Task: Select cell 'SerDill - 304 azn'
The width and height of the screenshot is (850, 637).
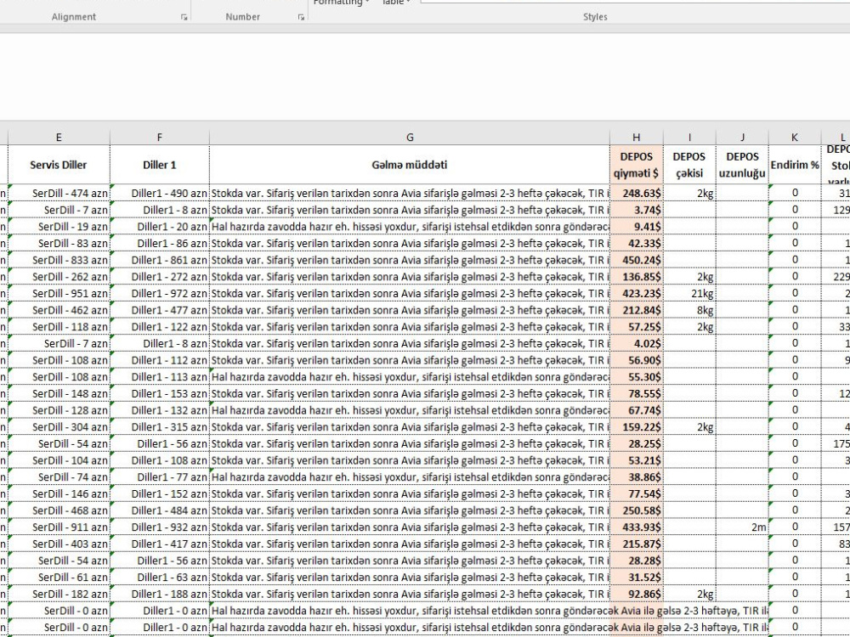Action: [x=59, y=427]
